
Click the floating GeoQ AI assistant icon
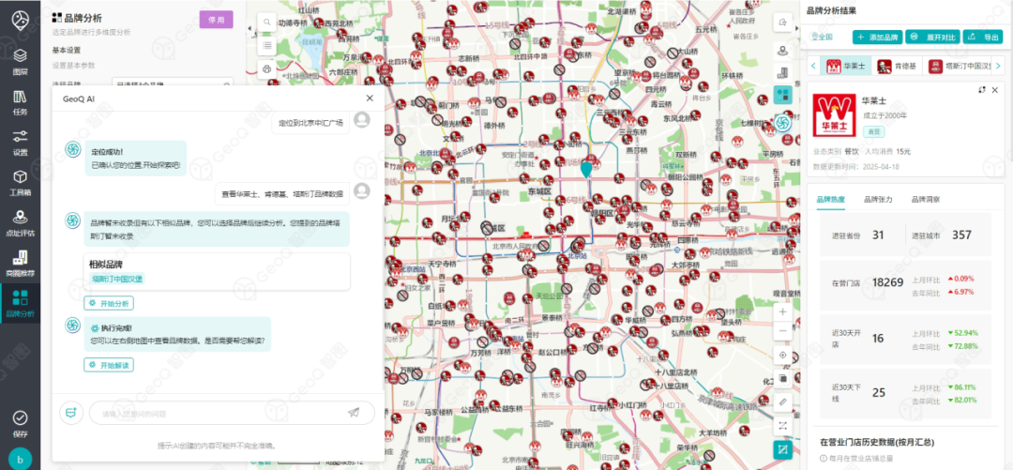[x=782, y=124]
